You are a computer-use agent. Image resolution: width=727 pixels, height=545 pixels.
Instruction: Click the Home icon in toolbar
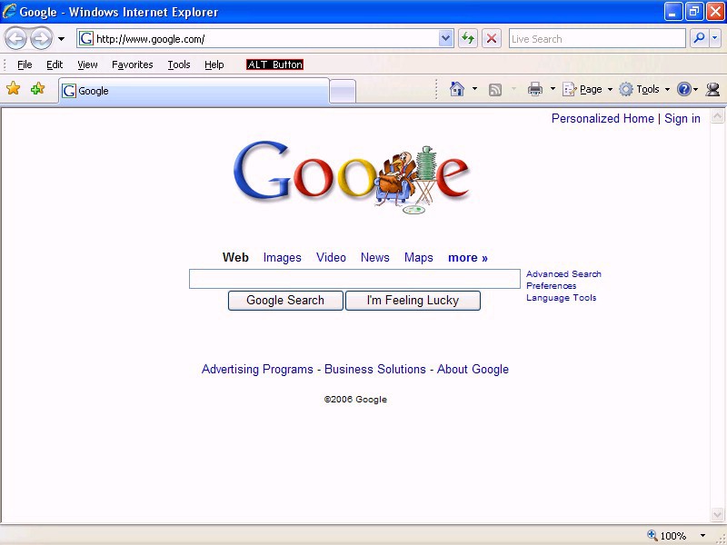coord(457,88)
